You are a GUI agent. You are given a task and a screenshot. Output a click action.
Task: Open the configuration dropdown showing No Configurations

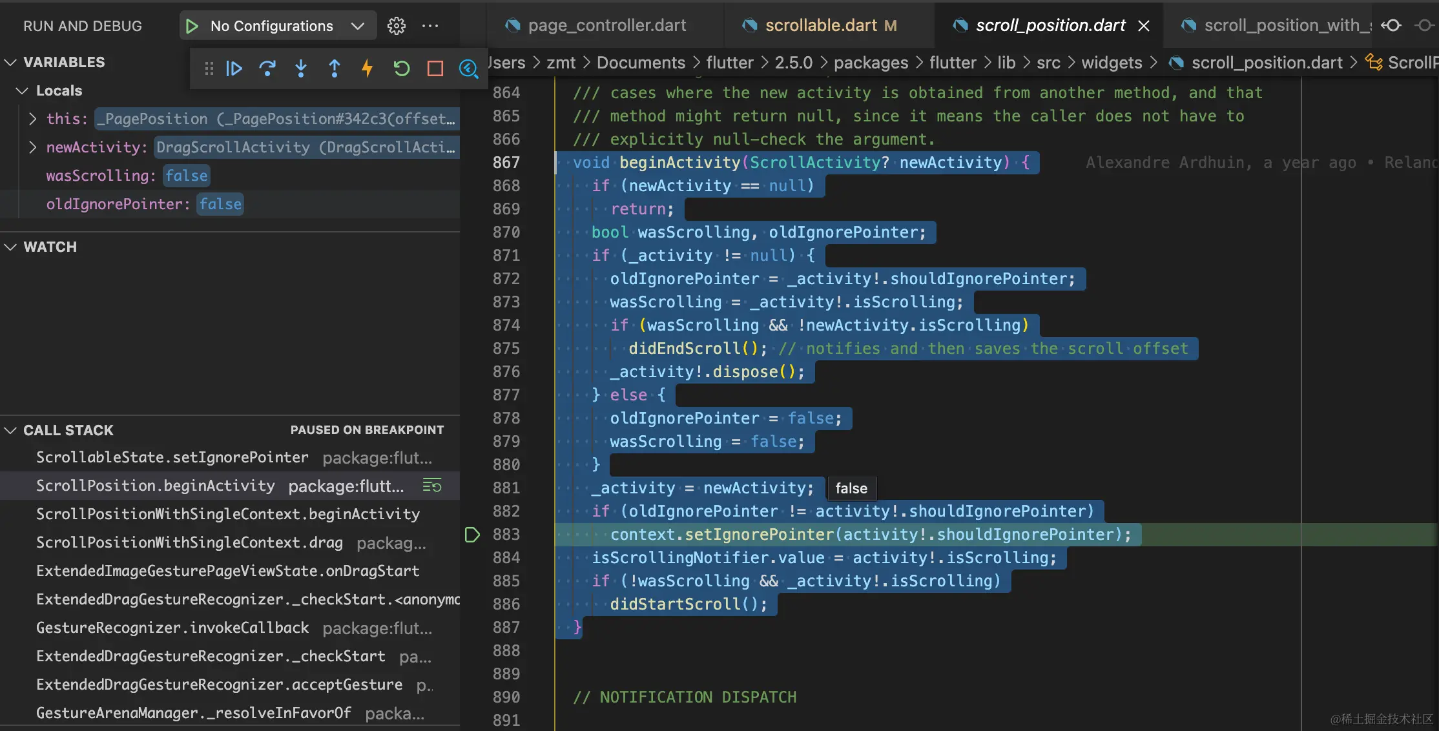pyautogui.click(x=278, y=26)
